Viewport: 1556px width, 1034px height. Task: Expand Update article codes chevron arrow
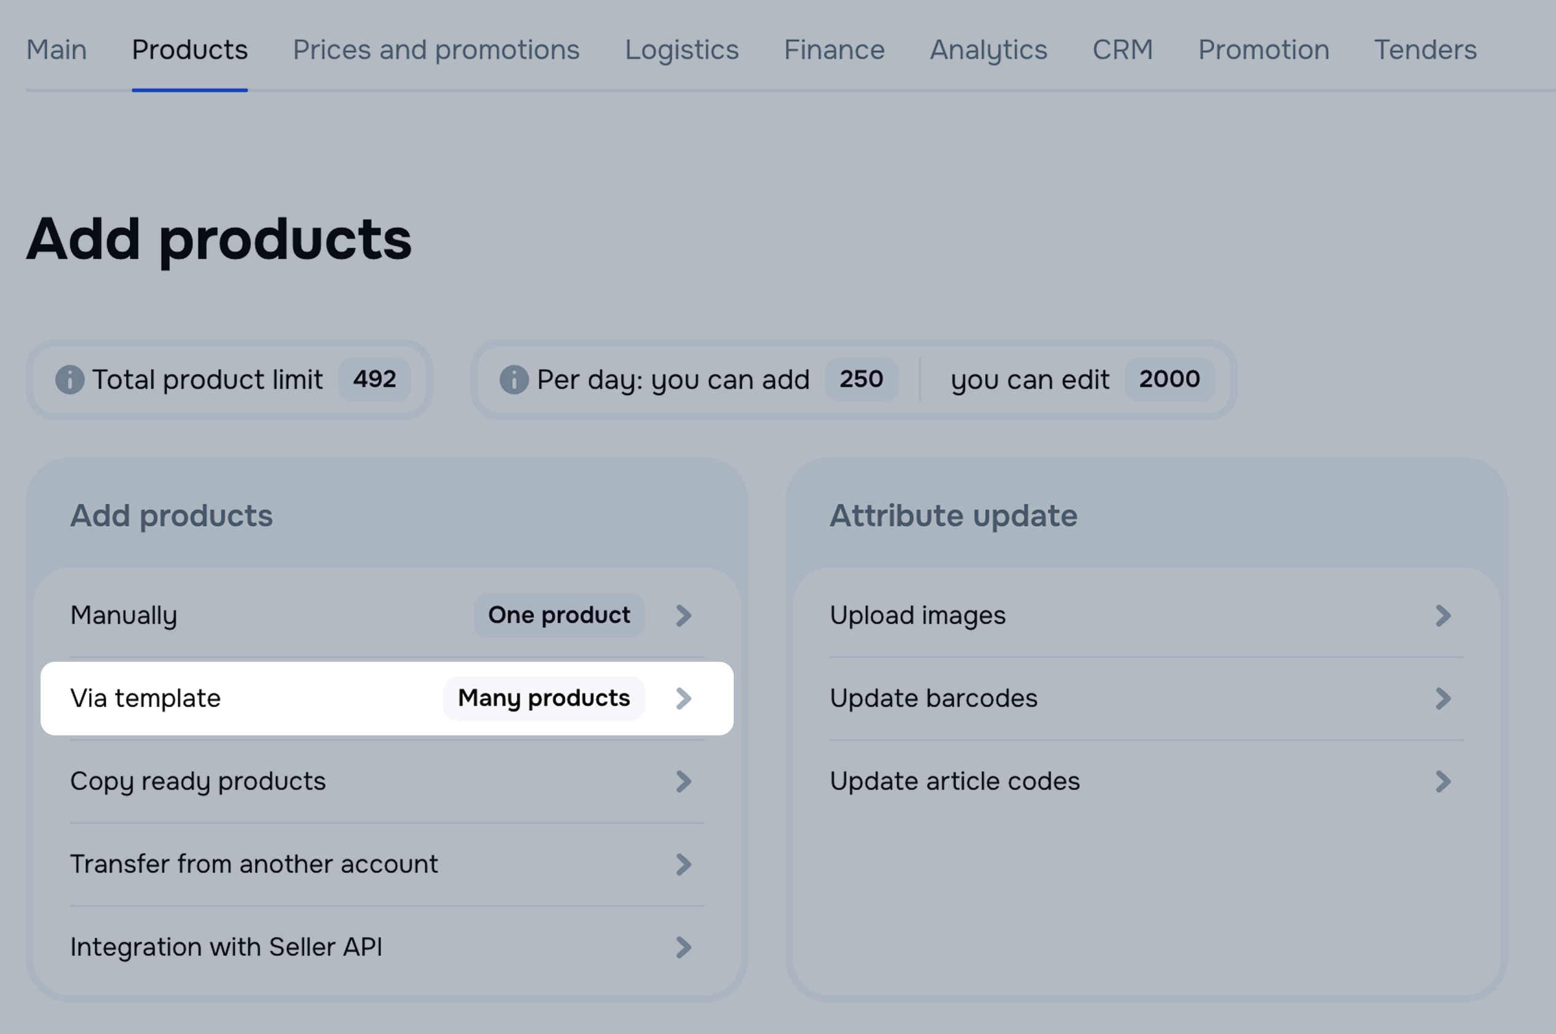[1442, 781]
